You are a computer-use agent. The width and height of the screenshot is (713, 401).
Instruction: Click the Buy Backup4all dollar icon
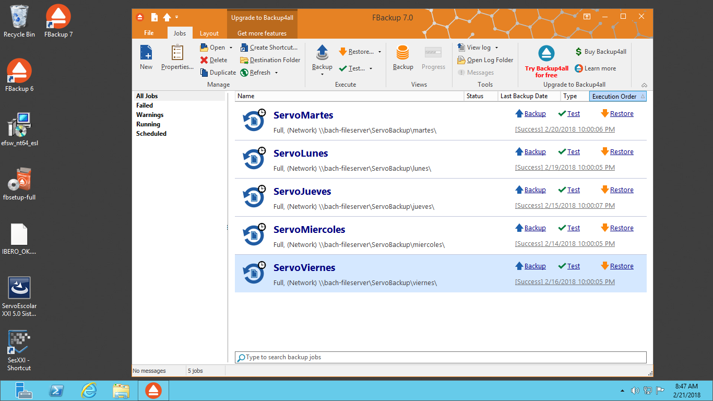point(578,52)
